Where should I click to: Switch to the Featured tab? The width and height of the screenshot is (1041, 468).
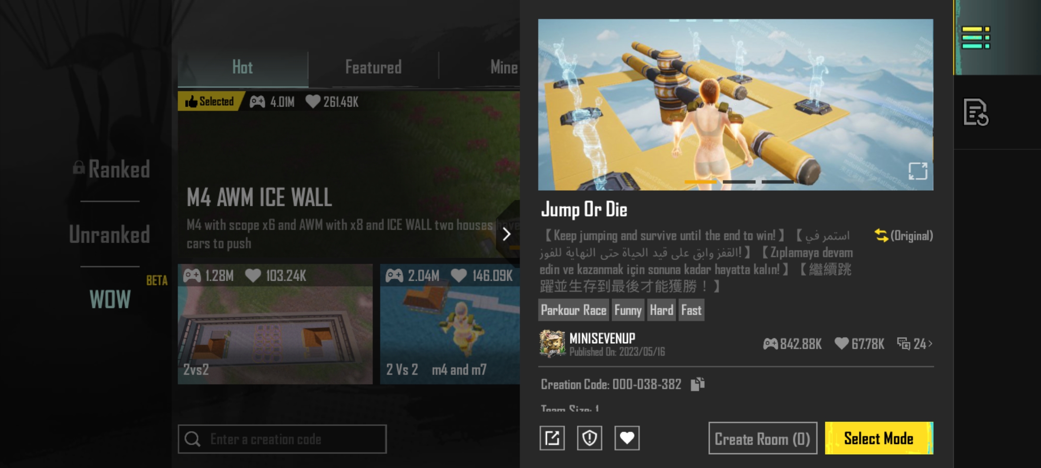(x=372, y=67)
